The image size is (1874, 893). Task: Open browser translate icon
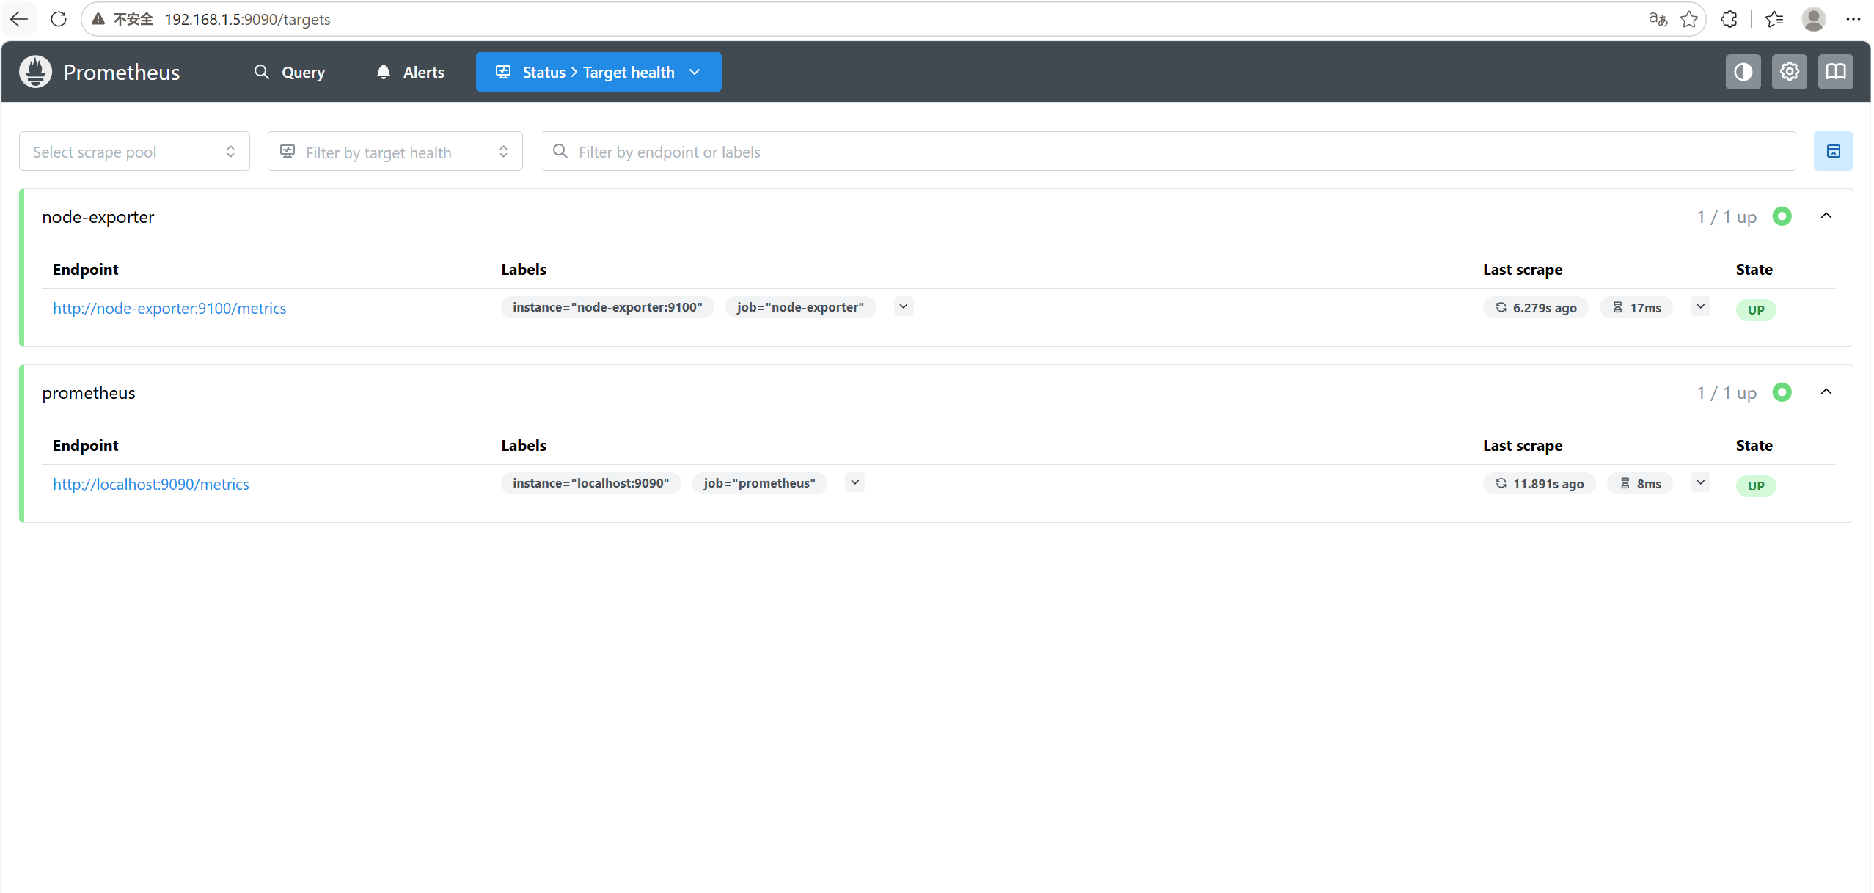1658,19
